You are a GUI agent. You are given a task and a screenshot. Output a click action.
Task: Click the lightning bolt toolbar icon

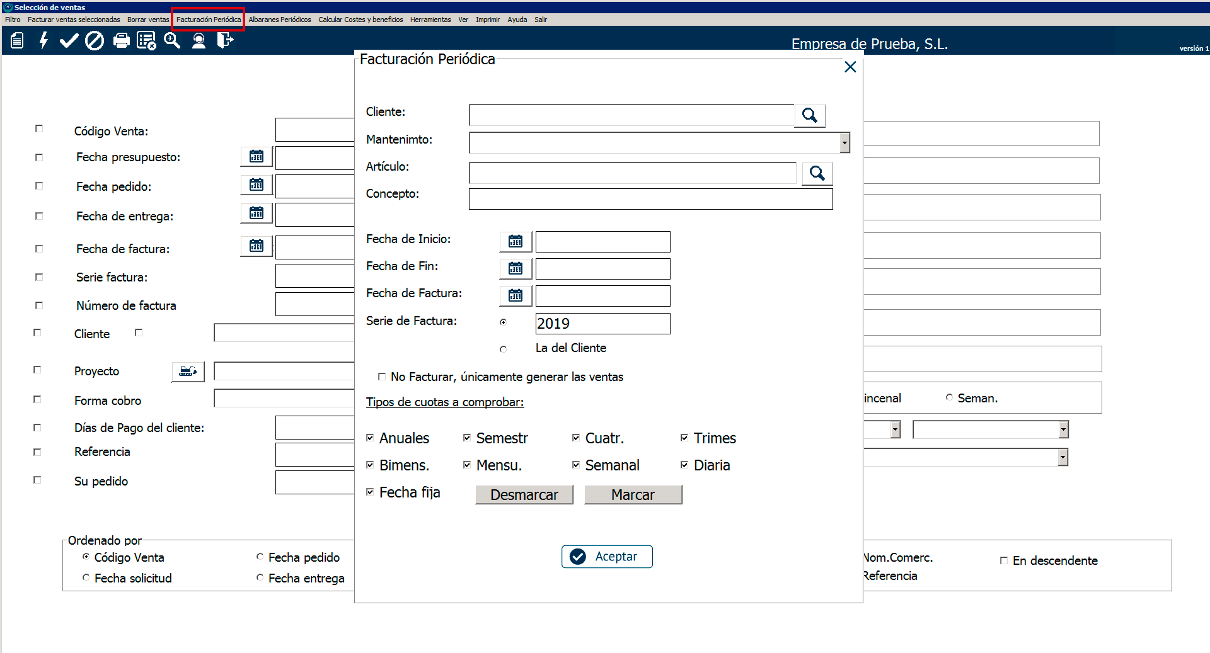coord(43,41)
